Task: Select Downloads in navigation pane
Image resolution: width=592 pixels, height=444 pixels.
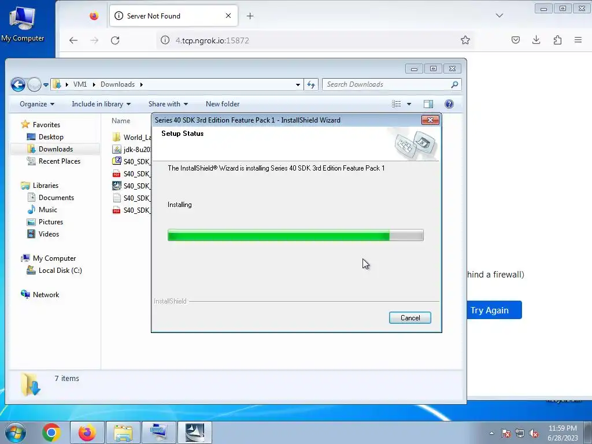Action: [55, 149]
